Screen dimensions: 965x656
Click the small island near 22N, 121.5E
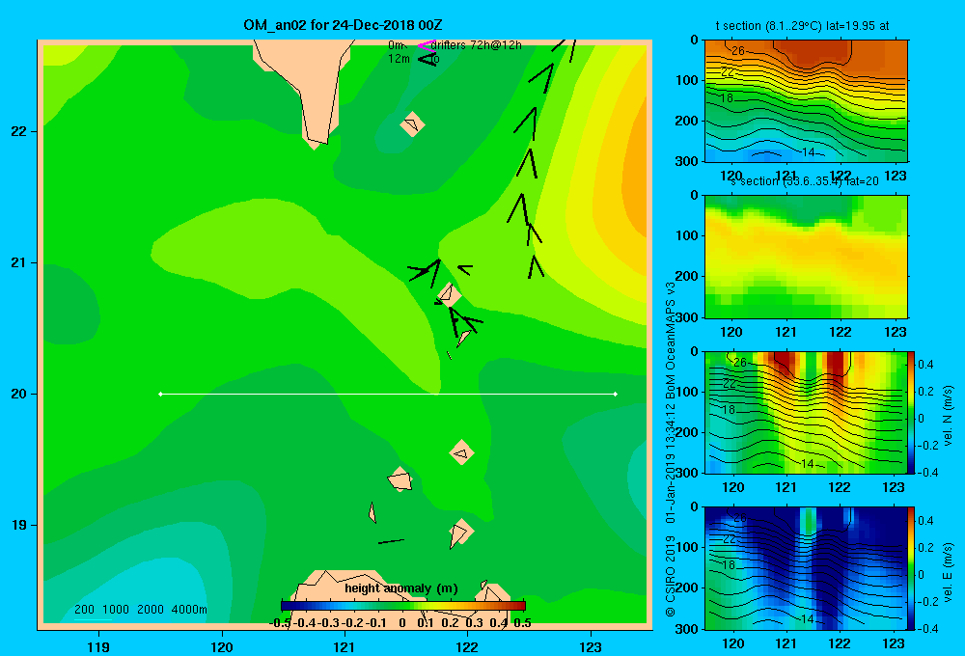coord(412,124)
